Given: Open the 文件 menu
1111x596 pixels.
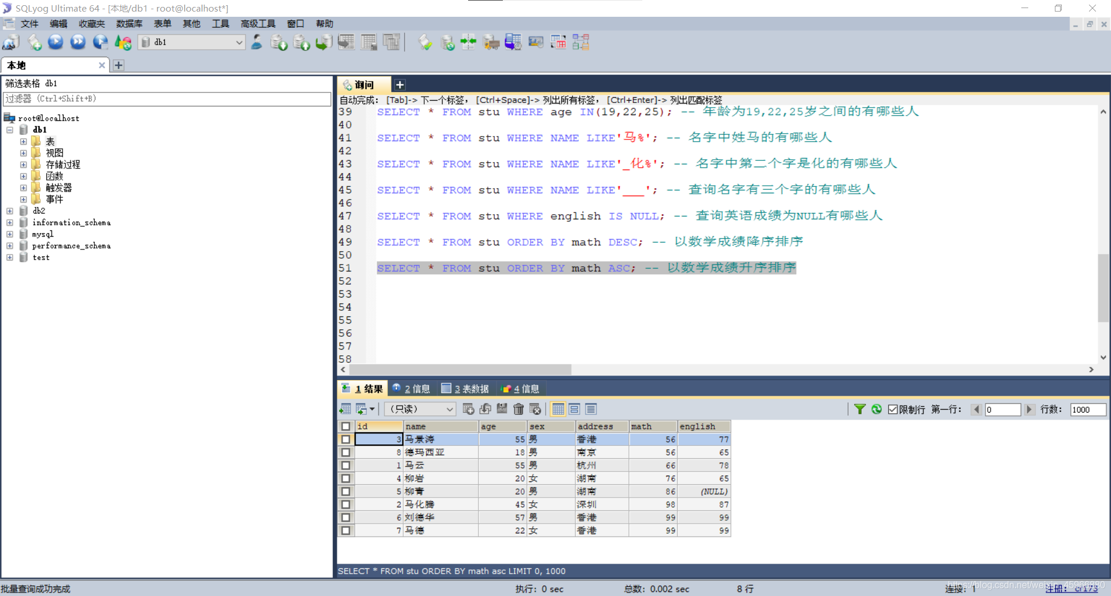Looking at the screenshot, I should (30, 24).
